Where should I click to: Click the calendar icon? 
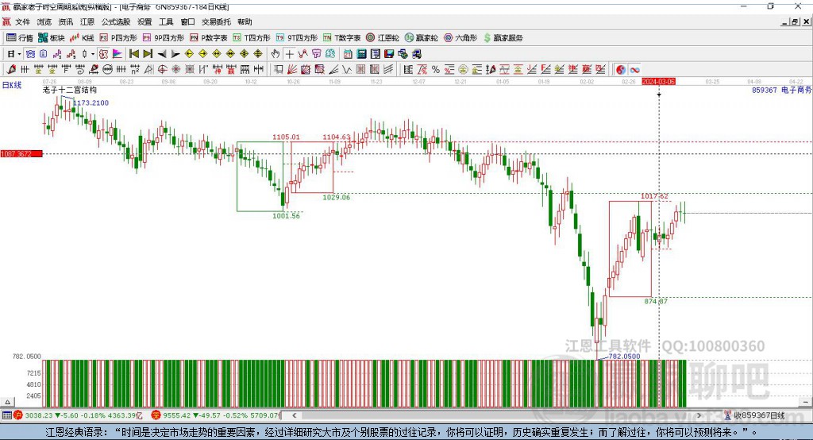point(348,54)
